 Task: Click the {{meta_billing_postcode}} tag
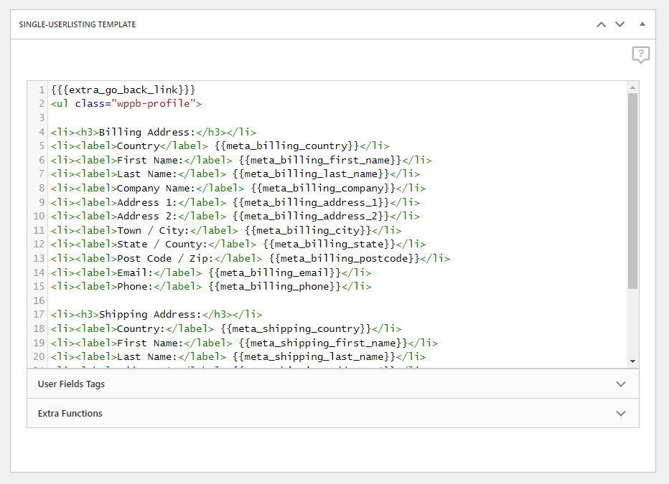pyautogui.click(x=345, y=259)
